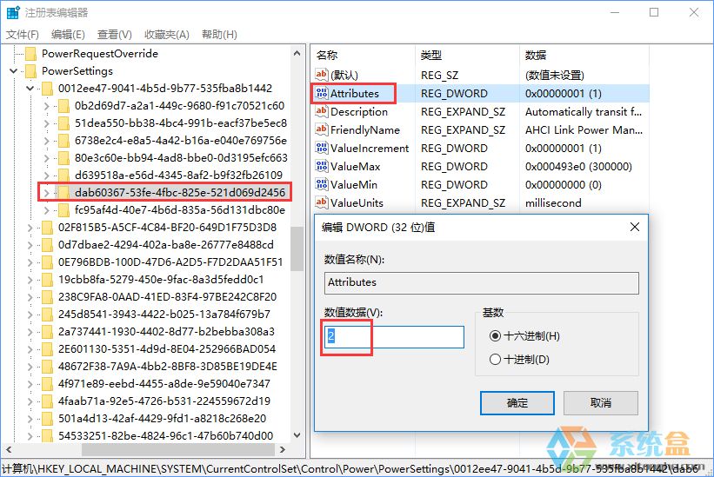
Task: Click the FriendlyName string value icon
Action: 322,129
